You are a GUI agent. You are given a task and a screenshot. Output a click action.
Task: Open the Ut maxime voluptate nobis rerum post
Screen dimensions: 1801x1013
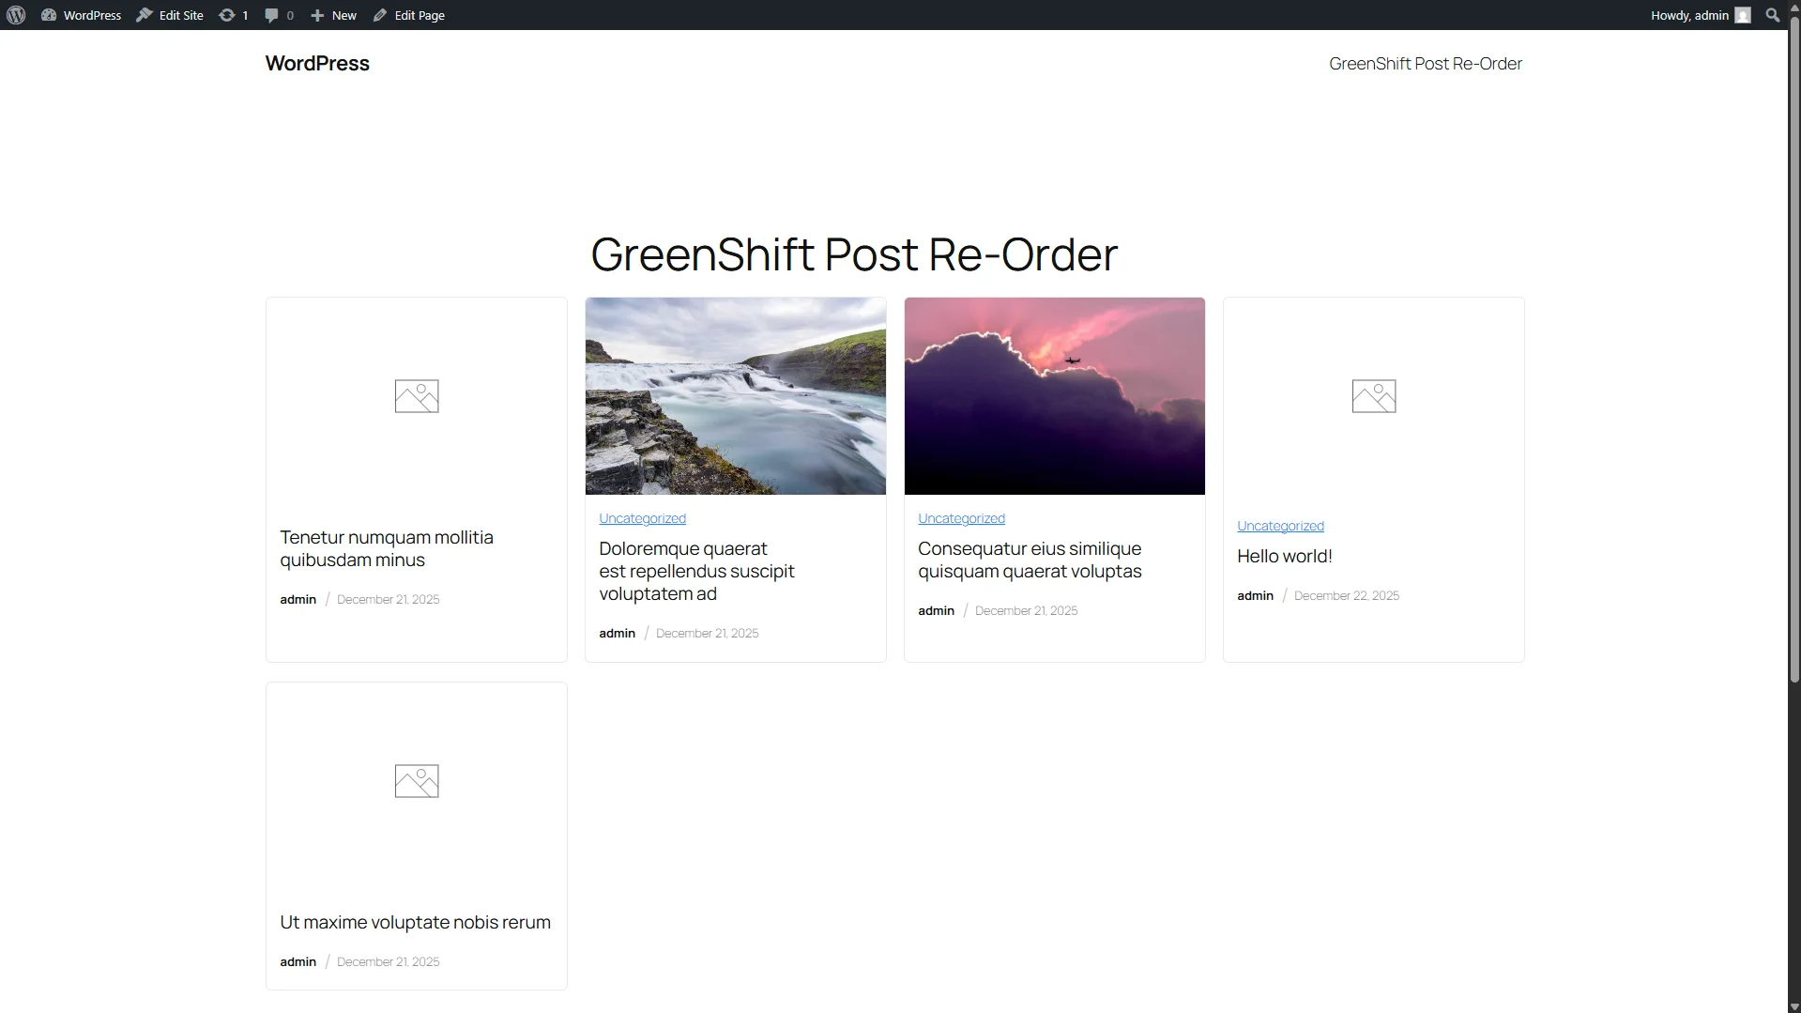[416, 922]
